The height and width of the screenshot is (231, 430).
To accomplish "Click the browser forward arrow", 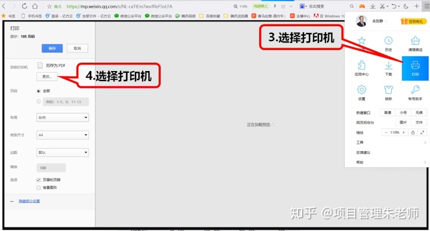I will point(14,6).
